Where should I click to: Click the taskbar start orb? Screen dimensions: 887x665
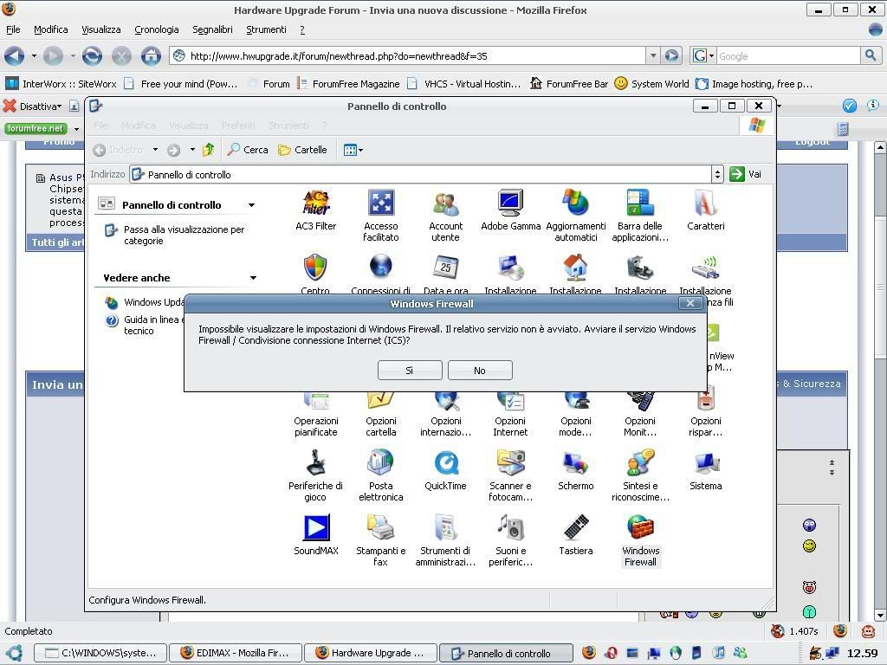[15, 653]
